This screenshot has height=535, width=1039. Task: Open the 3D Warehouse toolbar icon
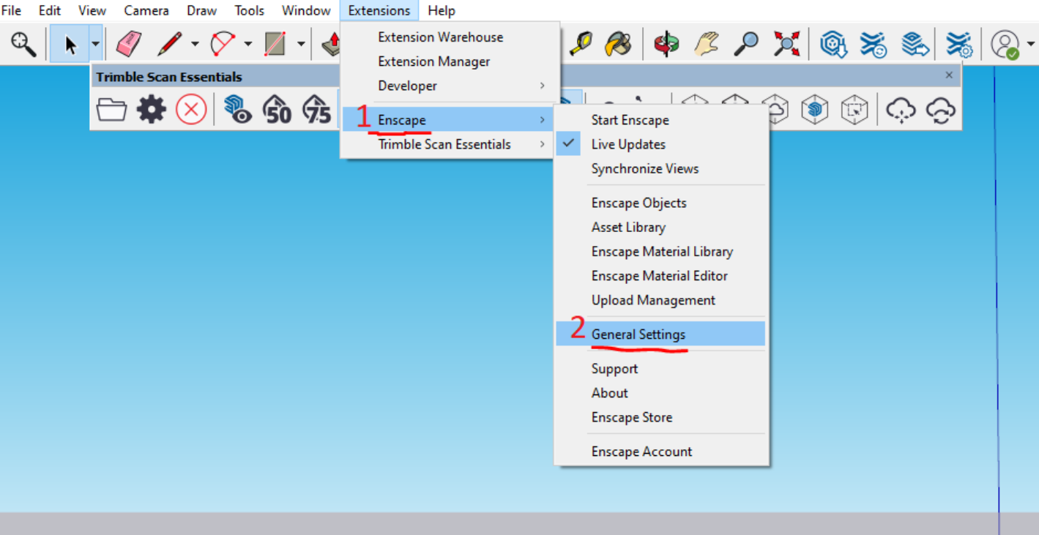(834, 44)
